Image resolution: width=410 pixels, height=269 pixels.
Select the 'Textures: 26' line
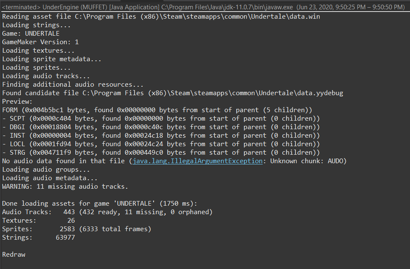point(38,221)
